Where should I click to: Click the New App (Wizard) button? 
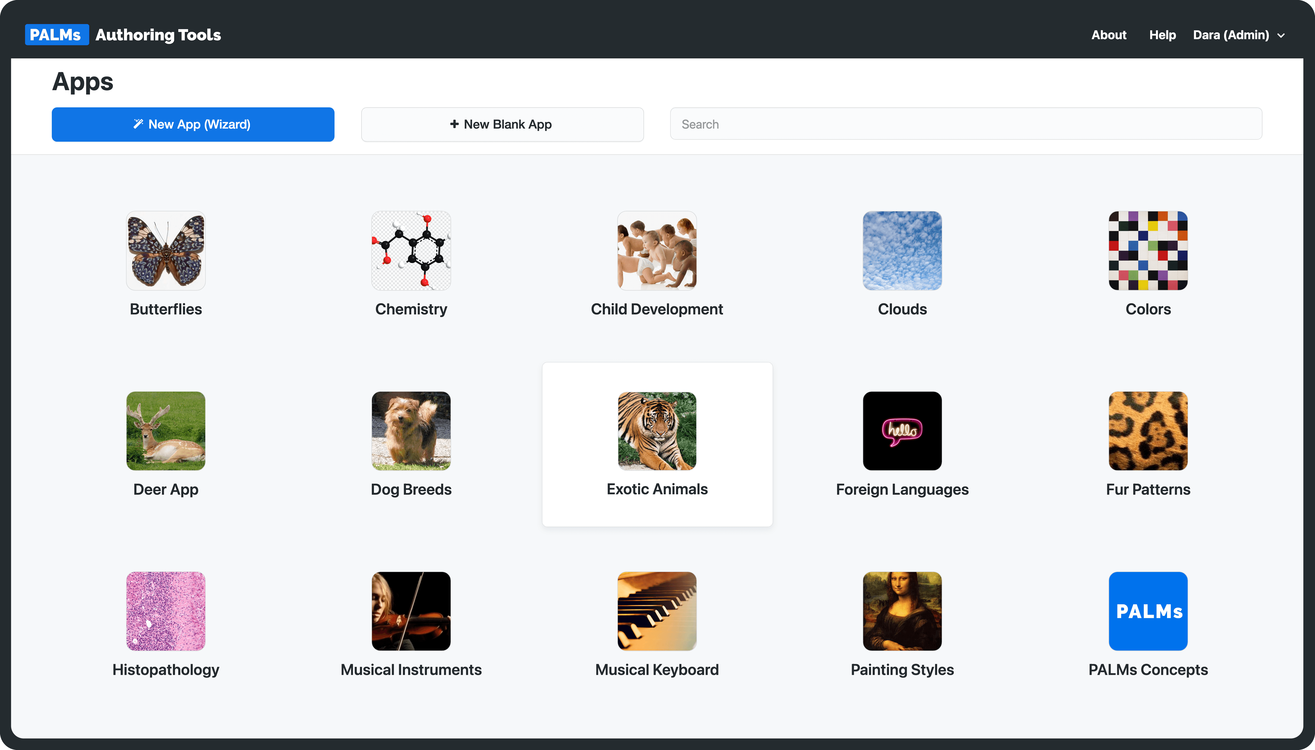tap(193, 124)
